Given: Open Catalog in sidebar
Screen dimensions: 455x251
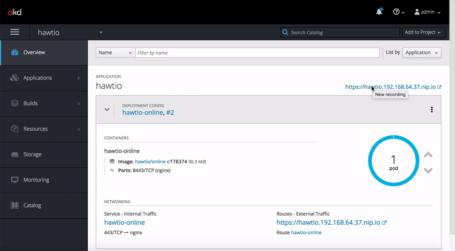Looking at the screenshot, I should click(x=44, y=205).
